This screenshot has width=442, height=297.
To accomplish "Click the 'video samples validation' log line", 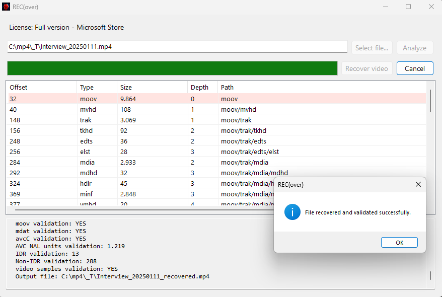I will click(66, 269).
